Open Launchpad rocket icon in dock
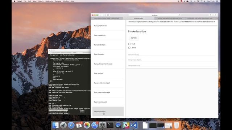 [63, 125]
